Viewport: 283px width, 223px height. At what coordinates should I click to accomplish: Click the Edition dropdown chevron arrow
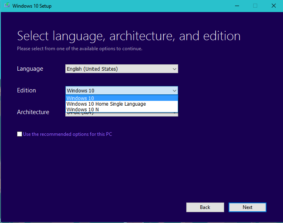click(174, 91)
